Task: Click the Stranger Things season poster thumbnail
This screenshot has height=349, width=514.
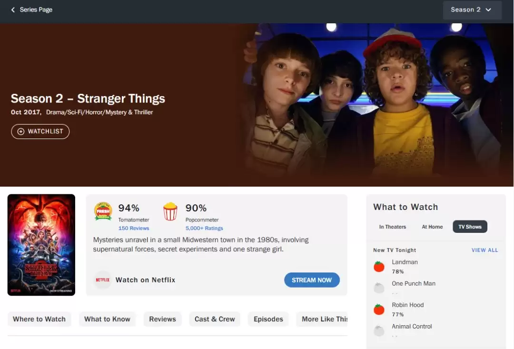Action: click(41, 245)
